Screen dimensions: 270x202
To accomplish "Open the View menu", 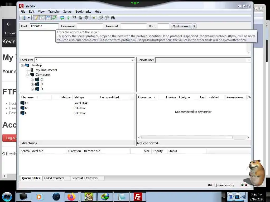I will (x=41, y=12).
